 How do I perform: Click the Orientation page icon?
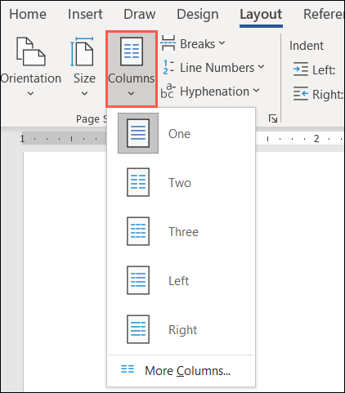pyautogui.click(x=31, y=51)
